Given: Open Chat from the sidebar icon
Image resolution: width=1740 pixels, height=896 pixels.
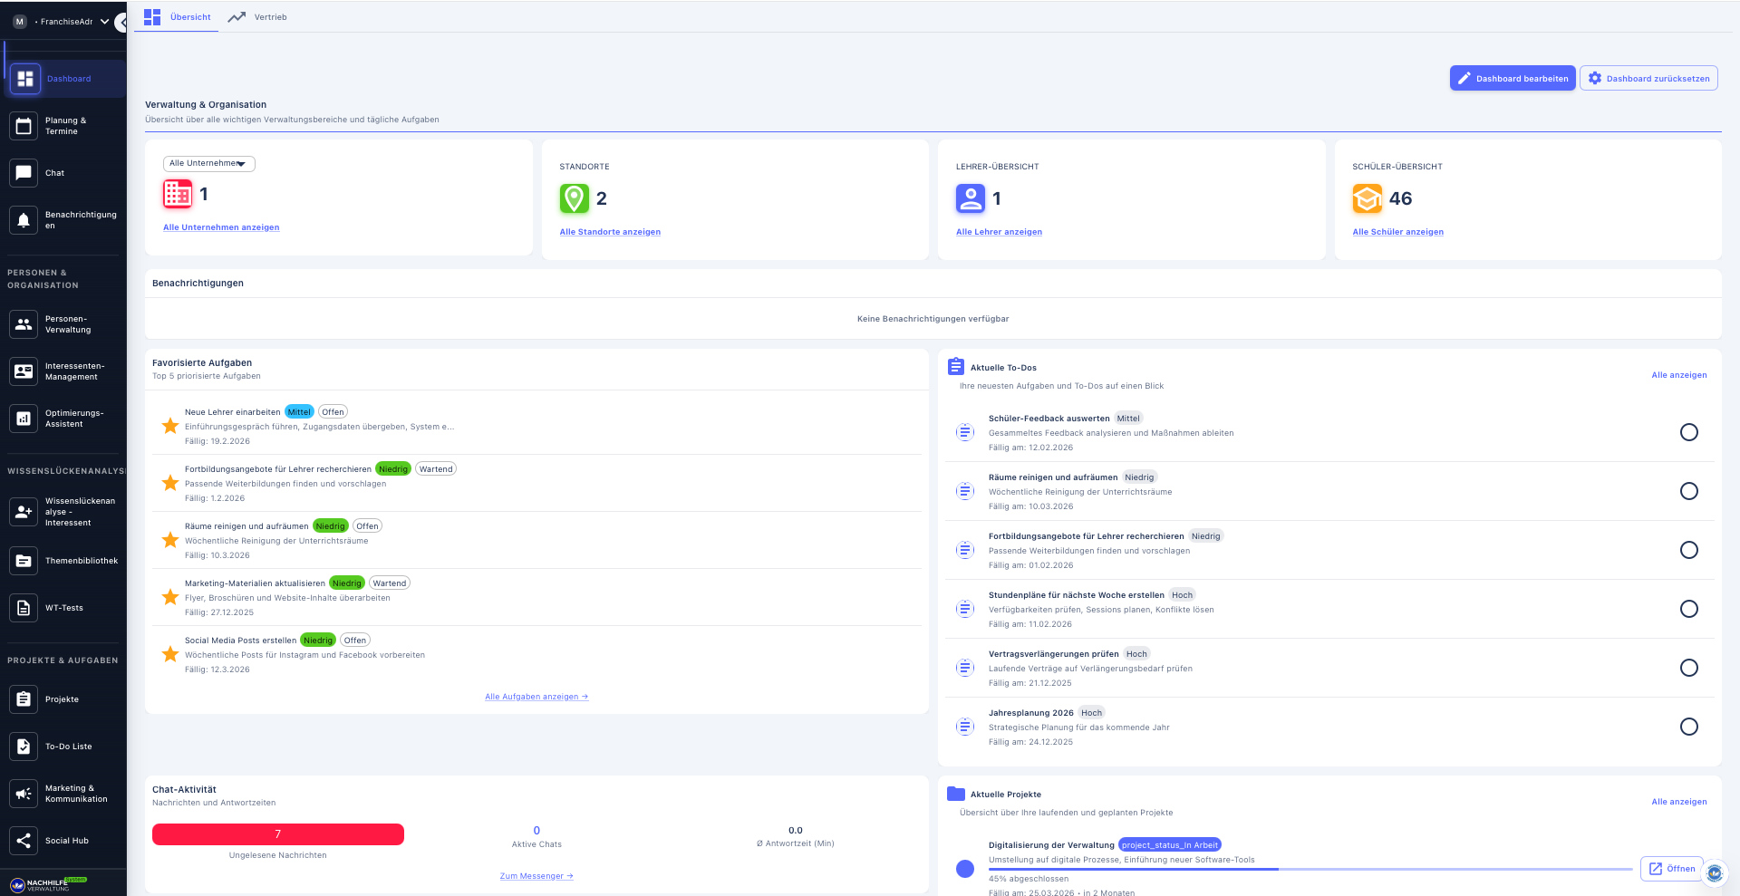Looking at the screenshot, I should (x=24, y=173).
